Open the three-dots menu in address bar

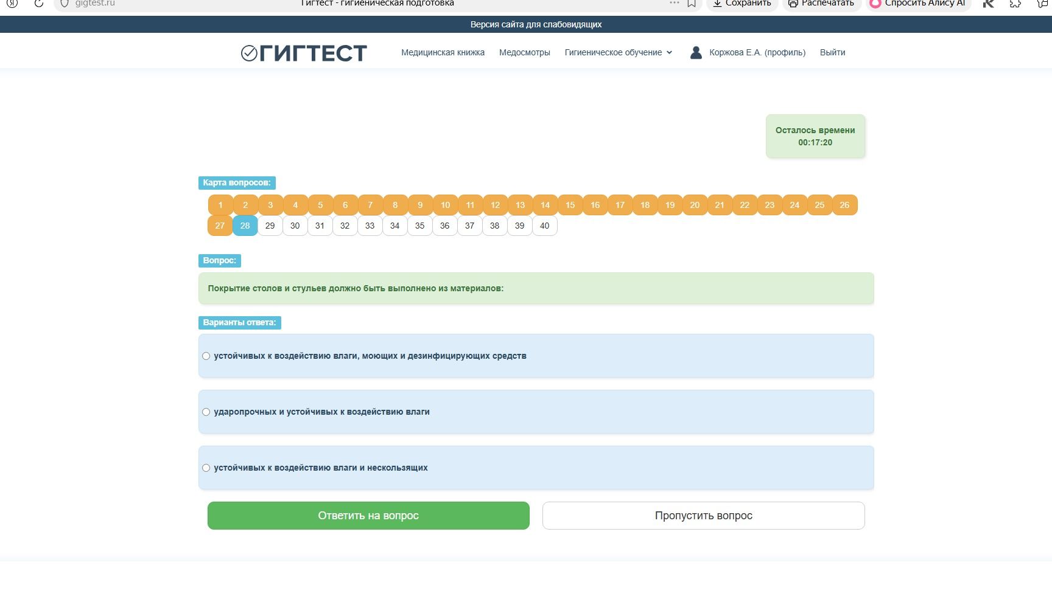(674, 3)
